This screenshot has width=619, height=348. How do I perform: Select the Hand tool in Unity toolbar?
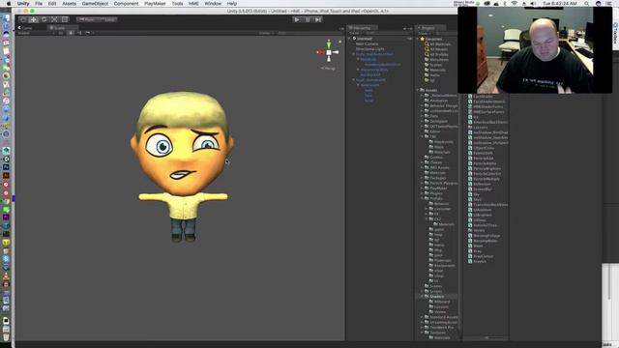pyautogui.click(x=23, y=19)
